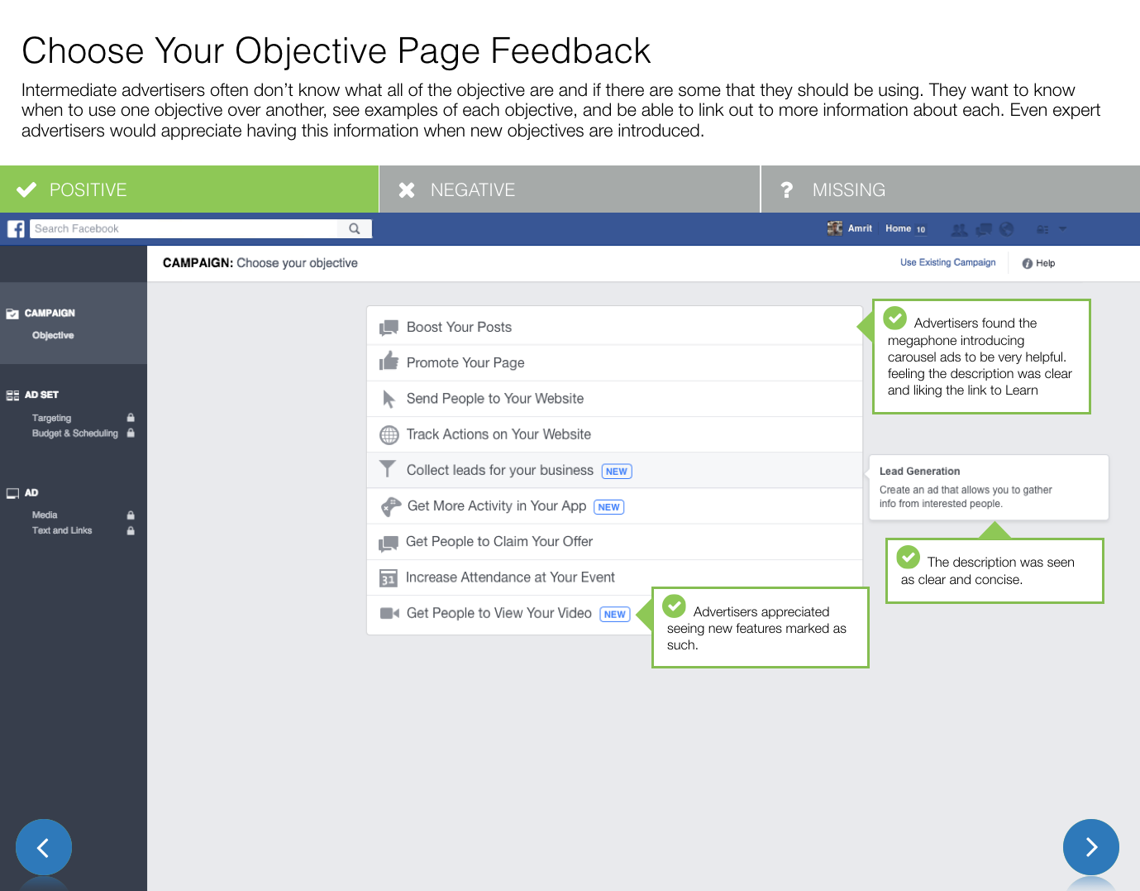The height and width of the screenshot is (891, 1140).
Task: Select Boost Your Posts objective
Action: (614, 327)
